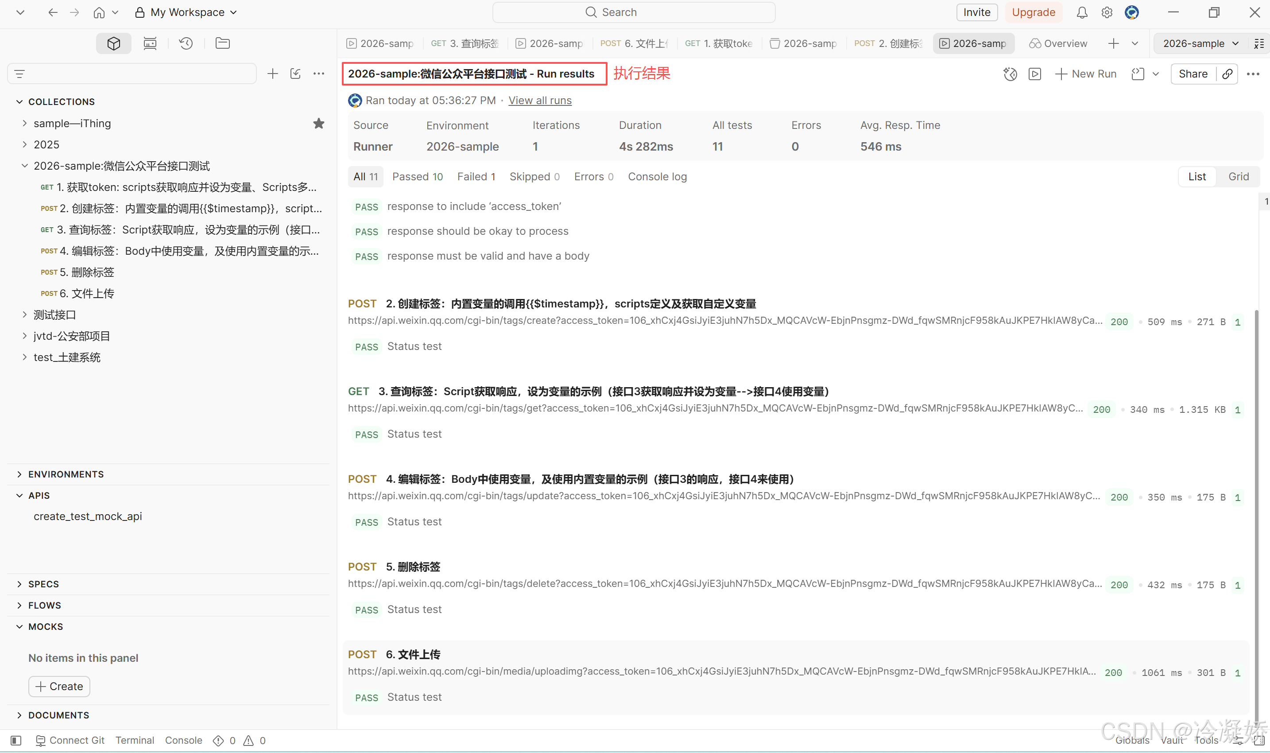Focus the top Search field
Screen dimensions: 1270x753
click(x=634, y=12)
